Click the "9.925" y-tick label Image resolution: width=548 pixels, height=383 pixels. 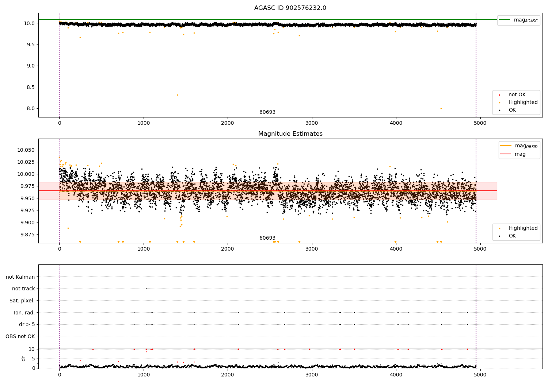click(27, 210)
